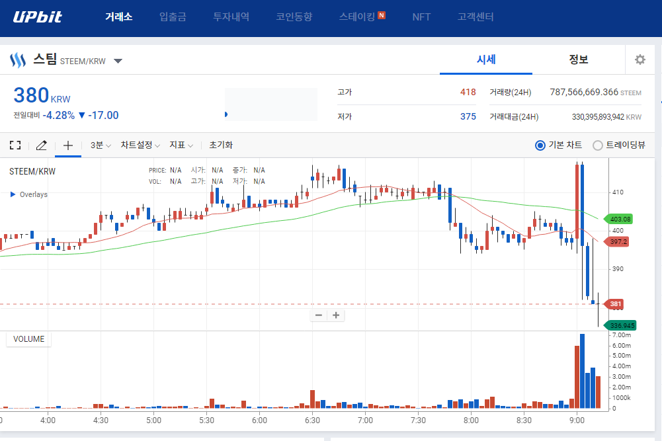Open the 차트설정 dropdown
Image resolution: width=662 pixels, height=441 pixels.
pos(140,145)
